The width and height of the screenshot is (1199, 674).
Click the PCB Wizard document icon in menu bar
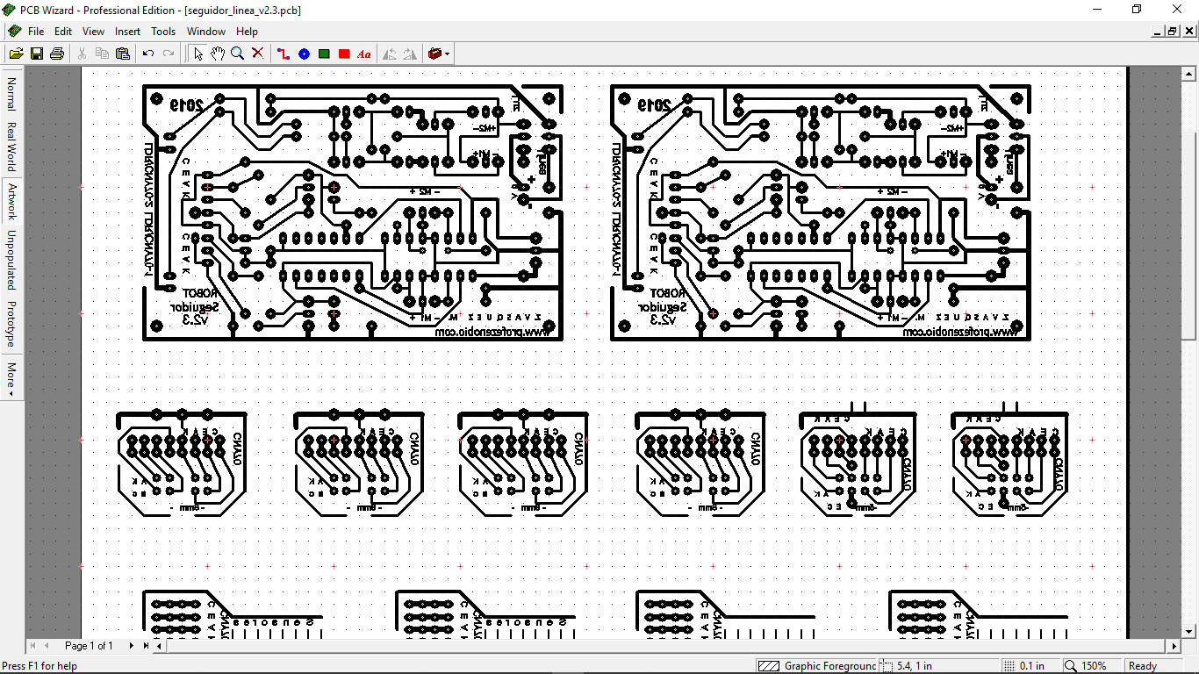(x=13, y=31)
